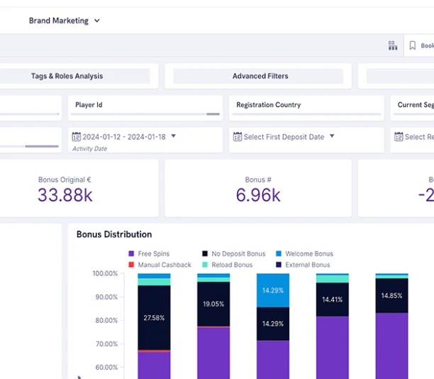
Task: Open Select First Deposit Date dropdown arrow
Action: click(x=331, y=136)
